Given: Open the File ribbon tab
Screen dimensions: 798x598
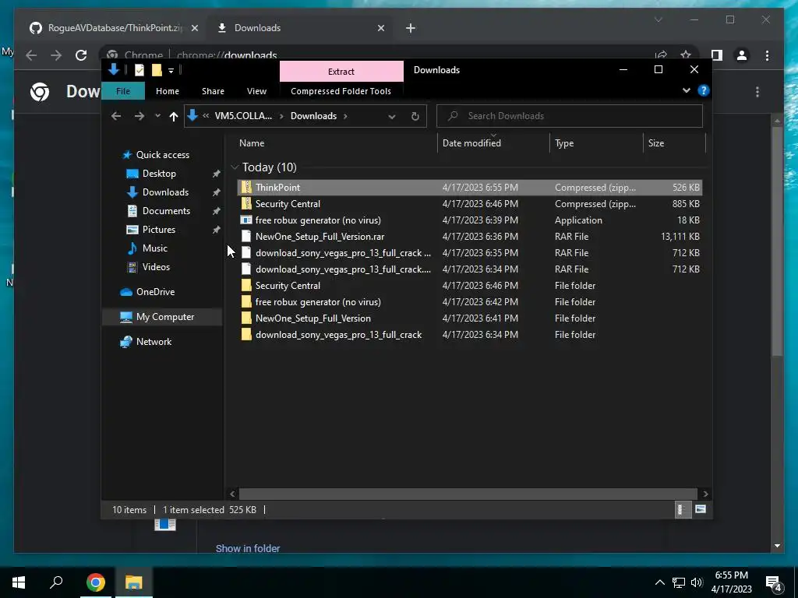Looking at the screenshot, I should pos(123,91).
